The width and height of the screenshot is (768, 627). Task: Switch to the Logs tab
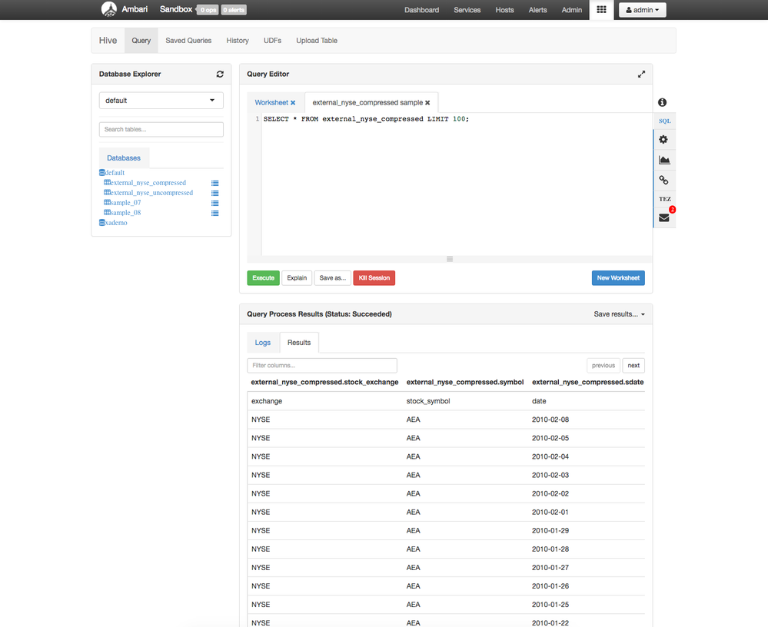click(x=262, y=342)
